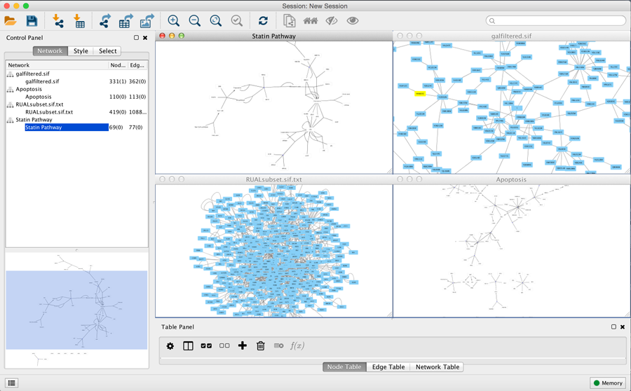Save the session with the disk icon

pyautogui.click(x=32, y=22)
